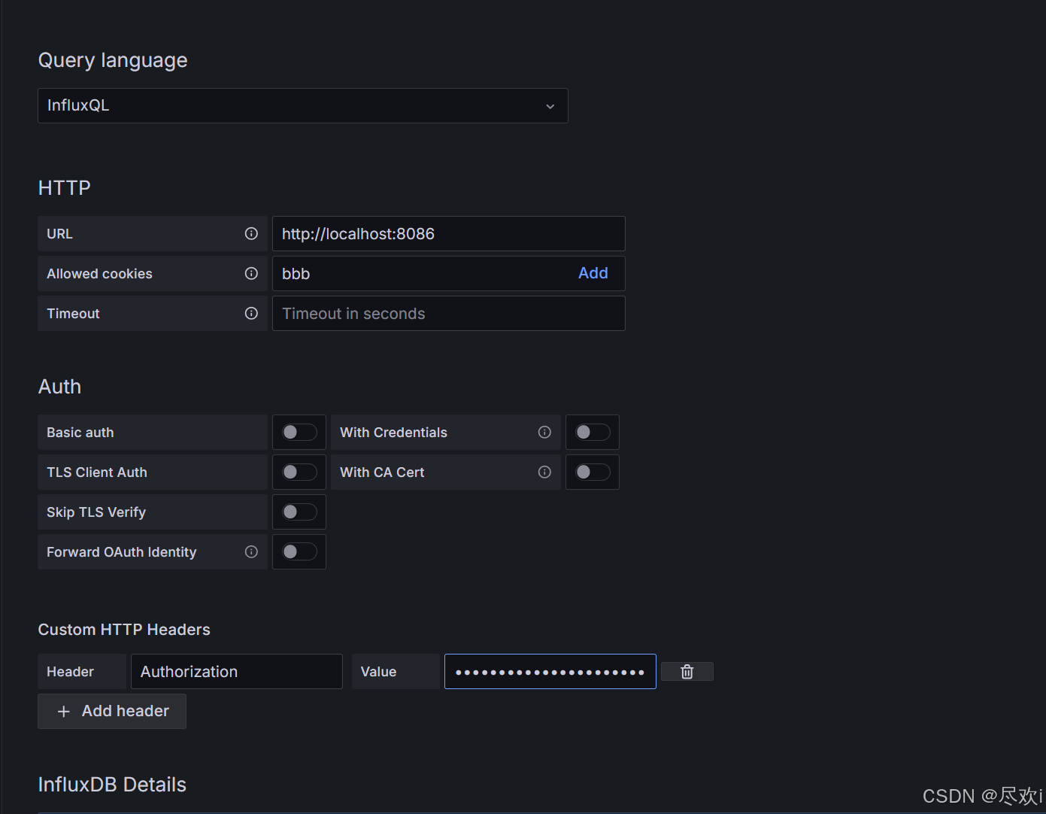The image size is (1046, 814).
Task: Click the TLS Client Auth label
Action: 97,472
